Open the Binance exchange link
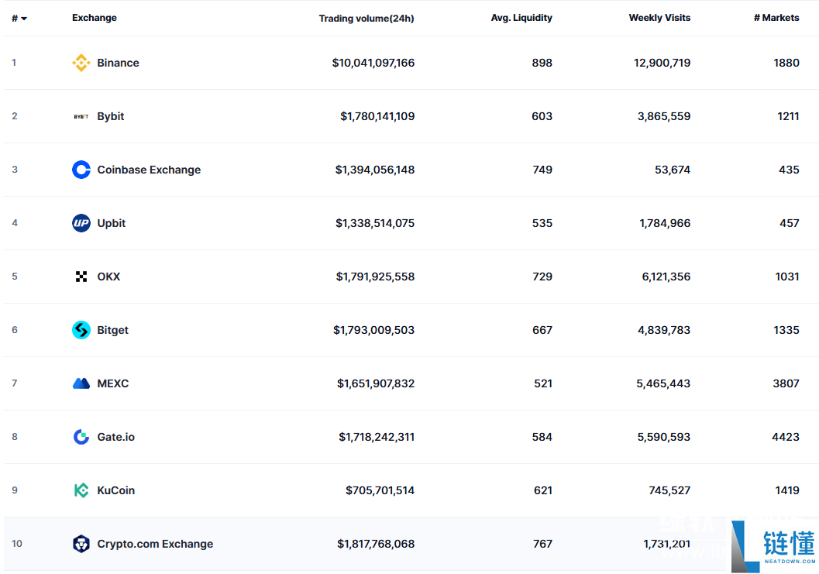This screenshot has height=574, width=819. (118, 63)
